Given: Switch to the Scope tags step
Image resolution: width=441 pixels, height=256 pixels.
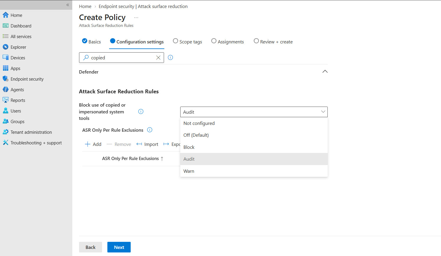Looking at the screenshot, I should tap(187, 42).
